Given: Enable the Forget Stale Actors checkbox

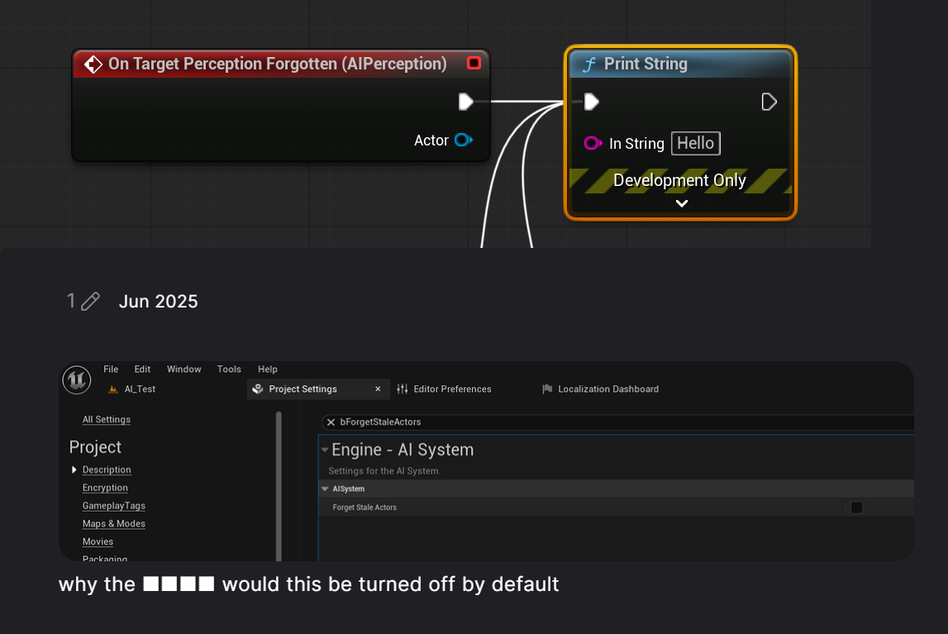Looking at the screenshot, I should (857, 508).
